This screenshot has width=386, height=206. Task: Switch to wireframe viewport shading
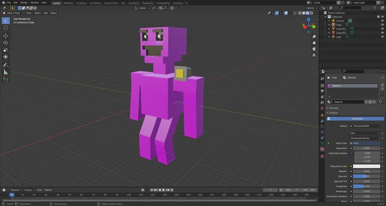[300, 13]
